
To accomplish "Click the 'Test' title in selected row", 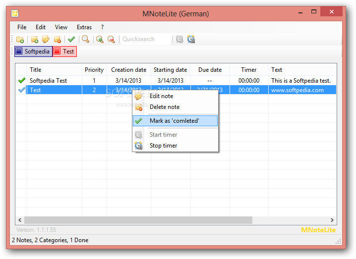I will [35, 90].
